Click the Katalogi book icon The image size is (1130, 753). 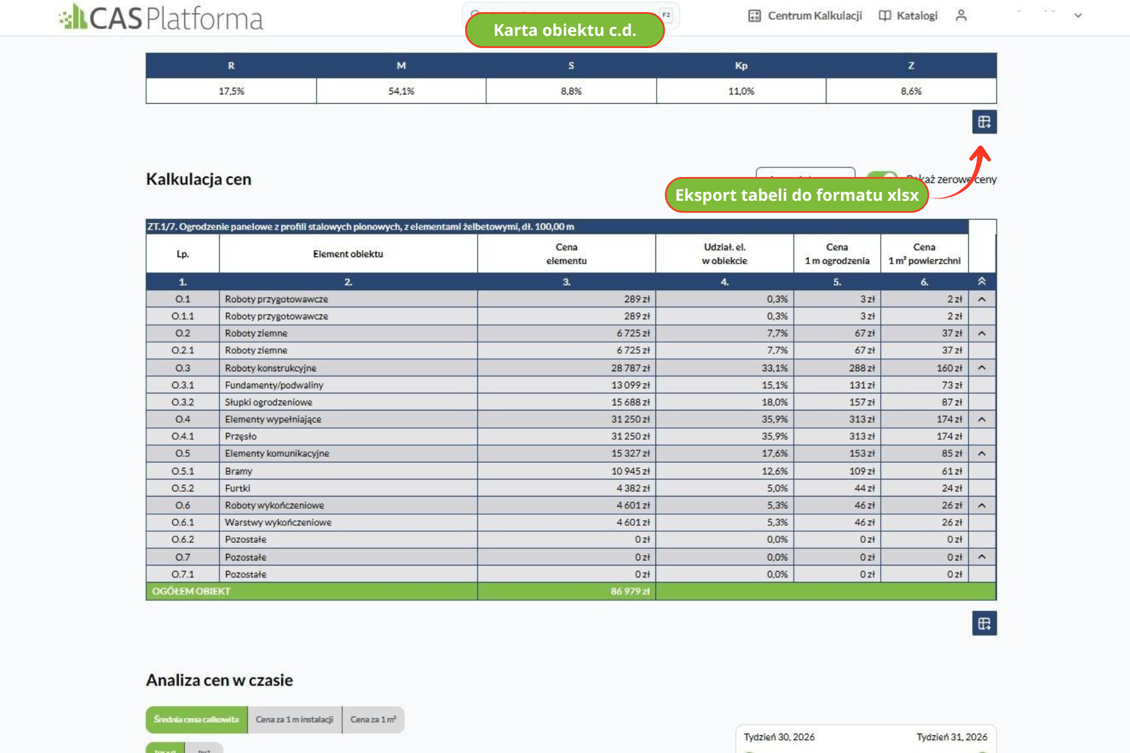point(884,15)
